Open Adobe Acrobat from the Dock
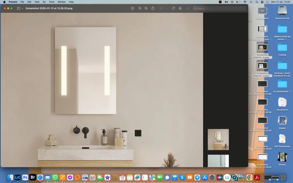Image resolution: width=293 pixels, height=183 pixels. [257, 178]
